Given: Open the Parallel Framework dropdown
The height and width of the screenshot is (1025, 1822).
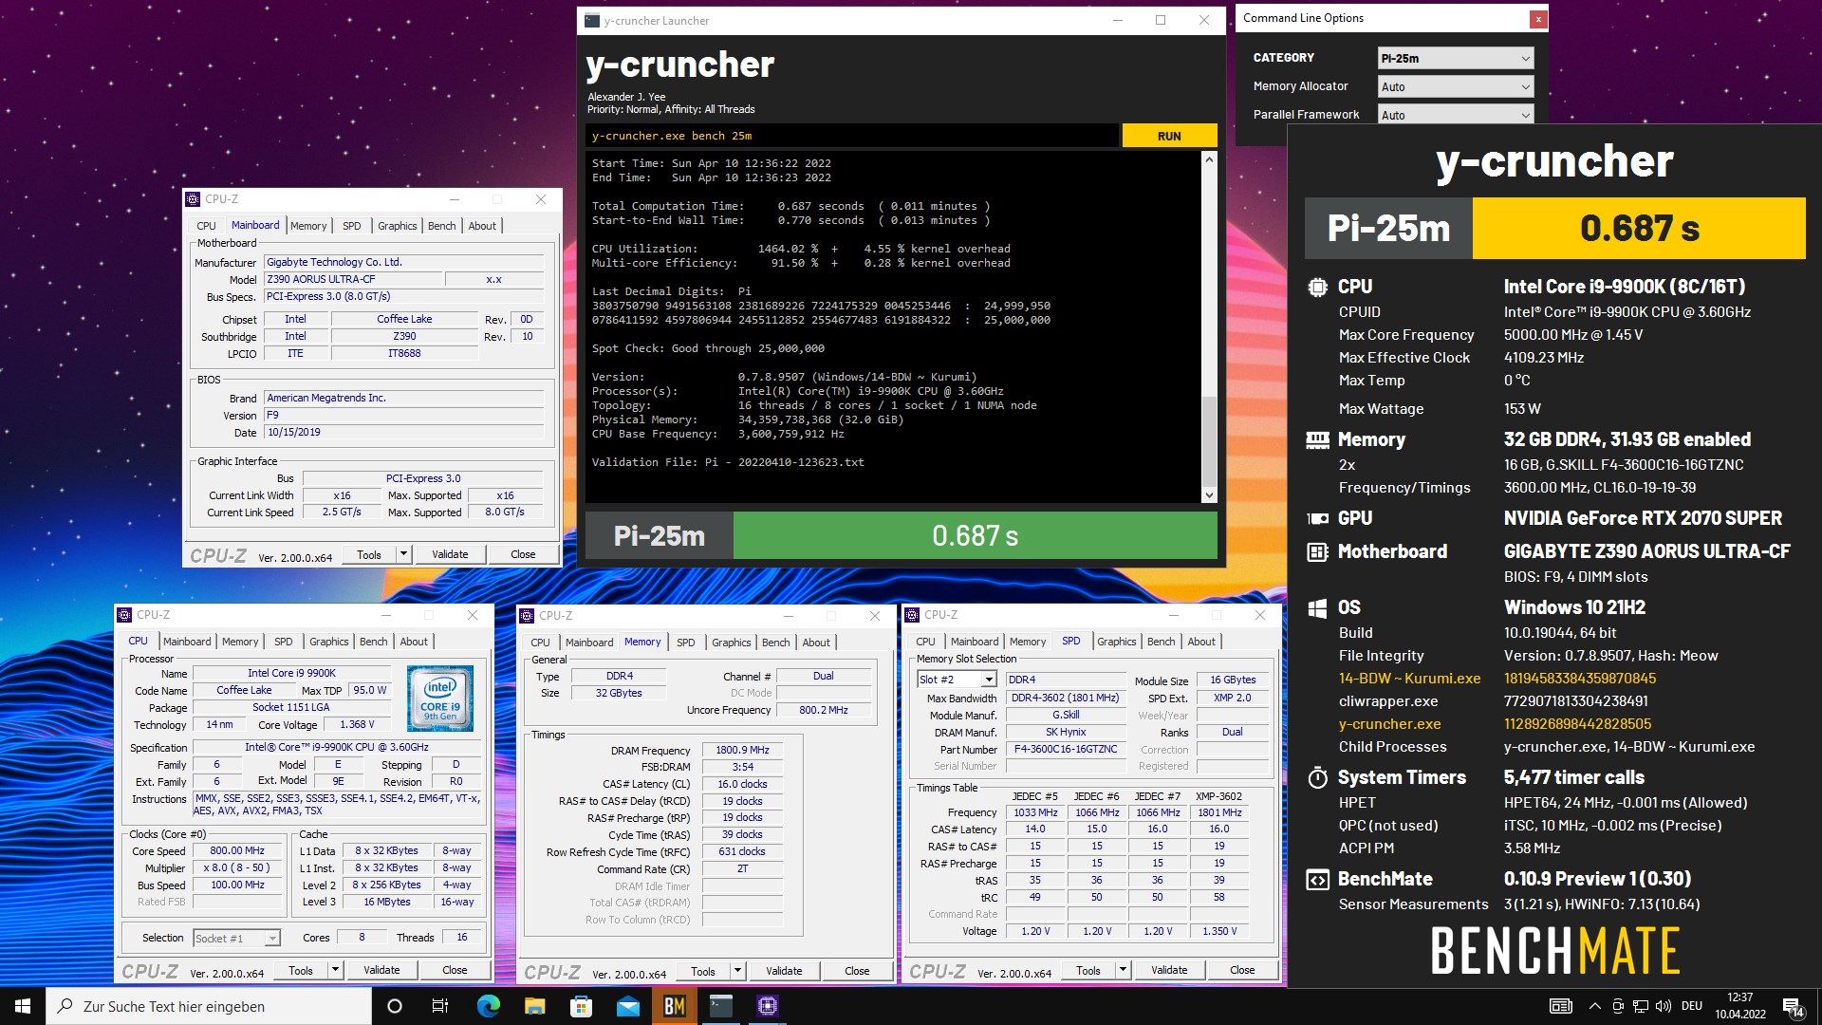Looking at the screenshot, I should (1455, 114).
